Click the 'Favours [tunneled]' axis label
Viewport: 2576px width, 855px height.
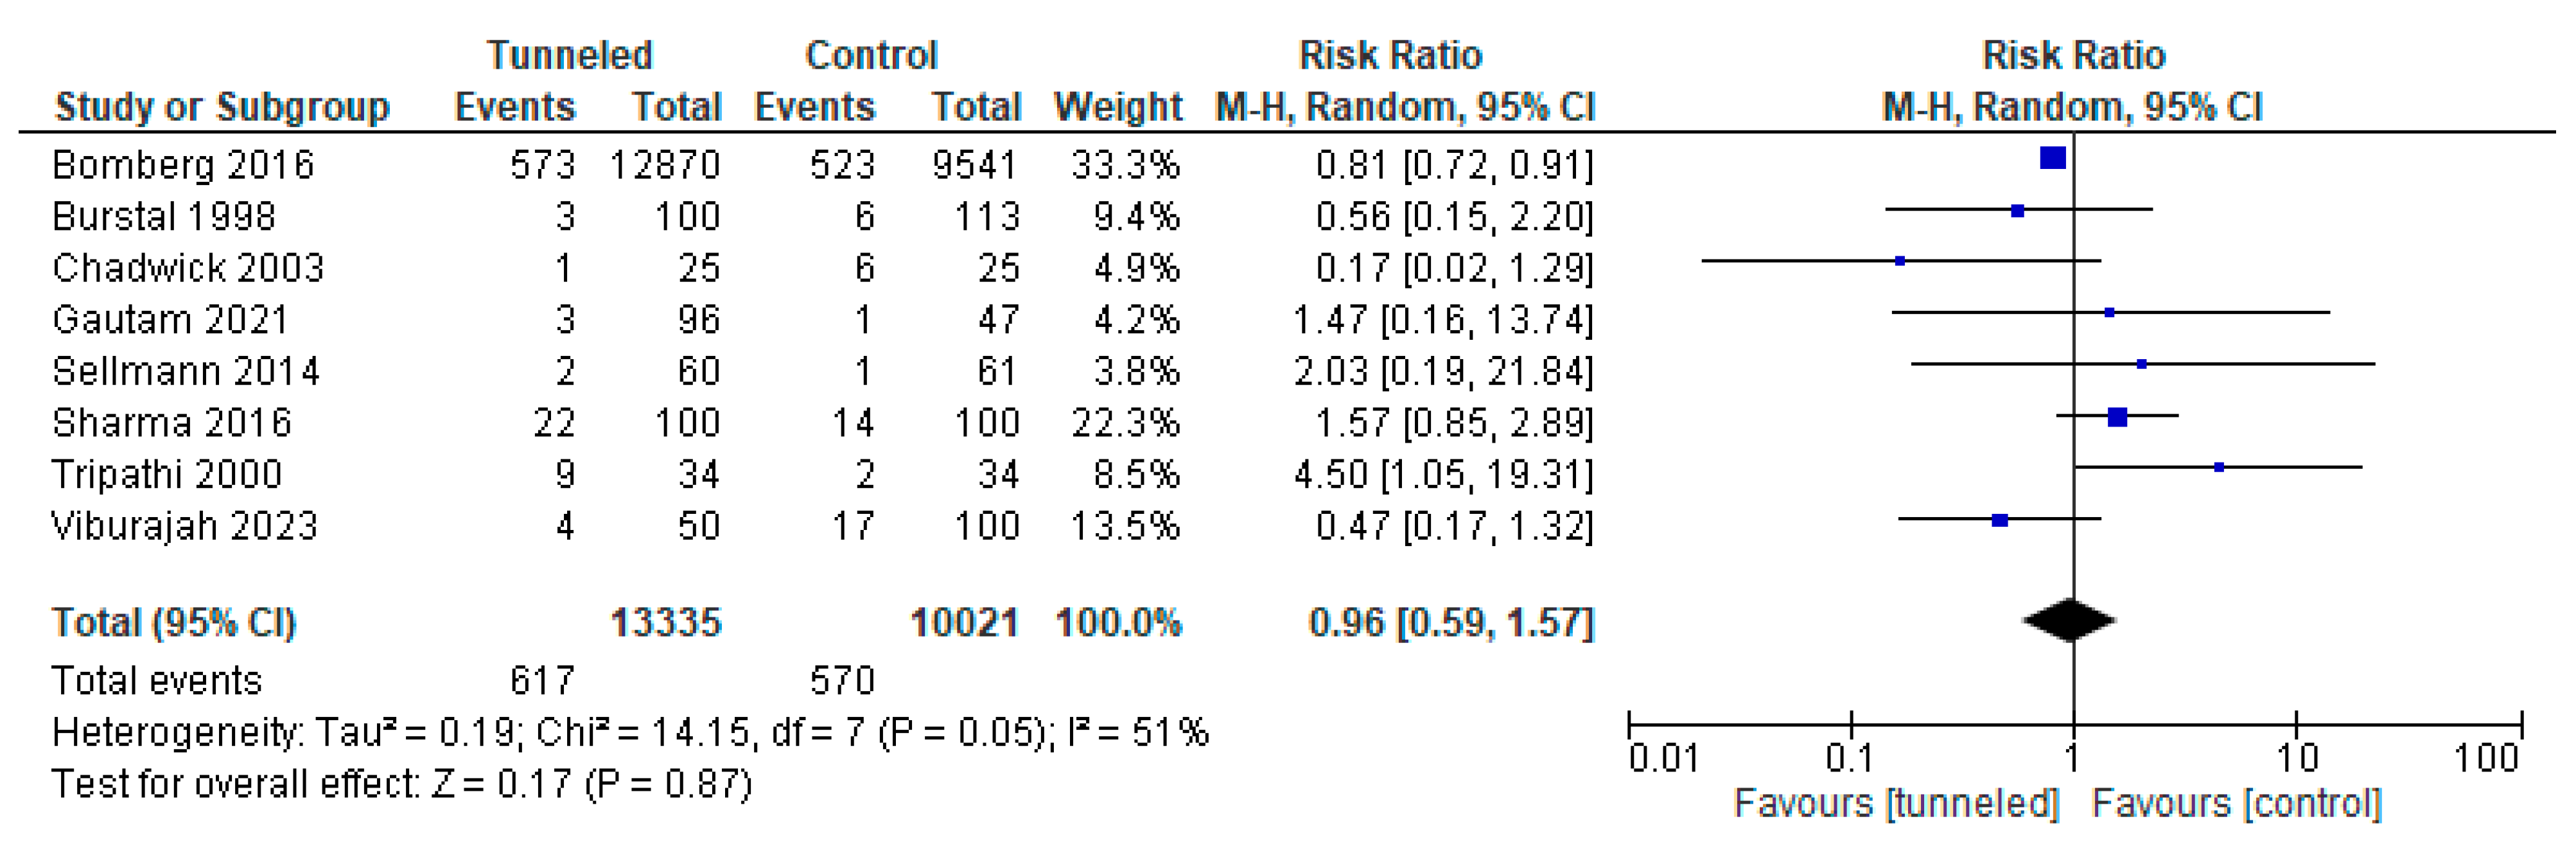[1896, 803]
